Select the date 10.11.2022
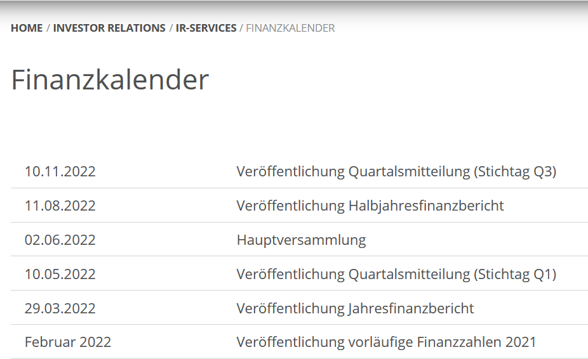 coord(60,171)
